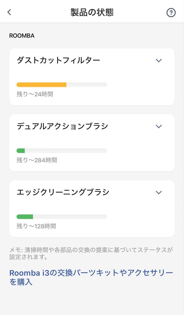
Task: Click the エッジクリーニングブラシ green progress bar
Action: (25, 217)
